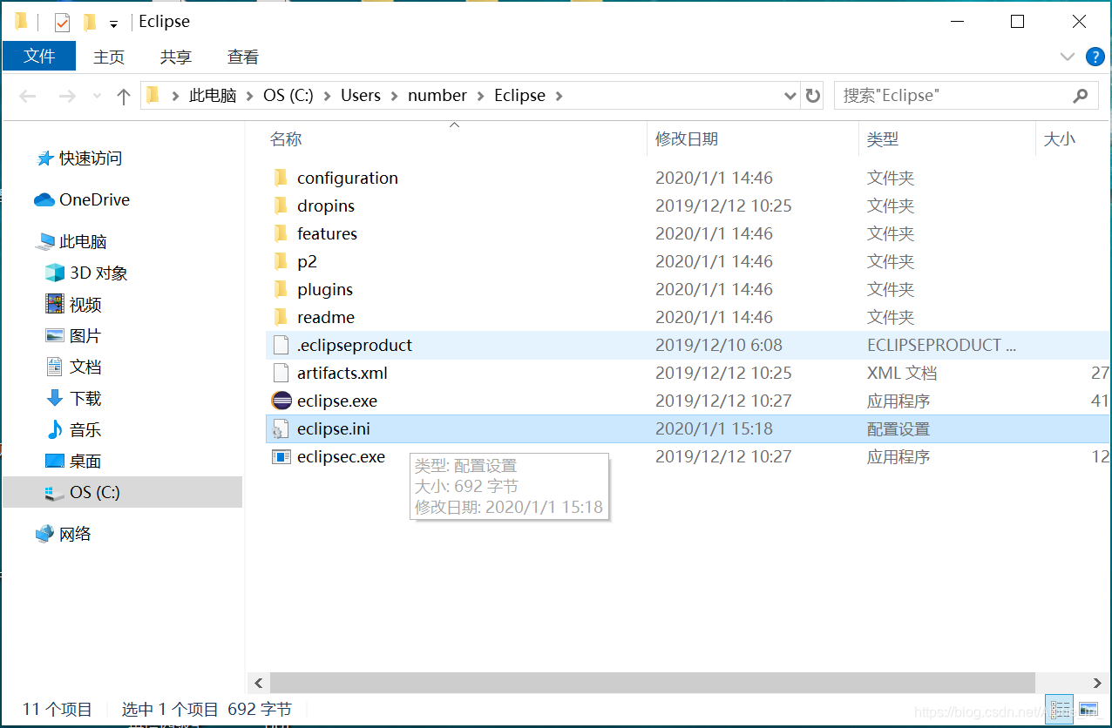
Task: Refresh the folder view
Action: click(x=812, y=96)
